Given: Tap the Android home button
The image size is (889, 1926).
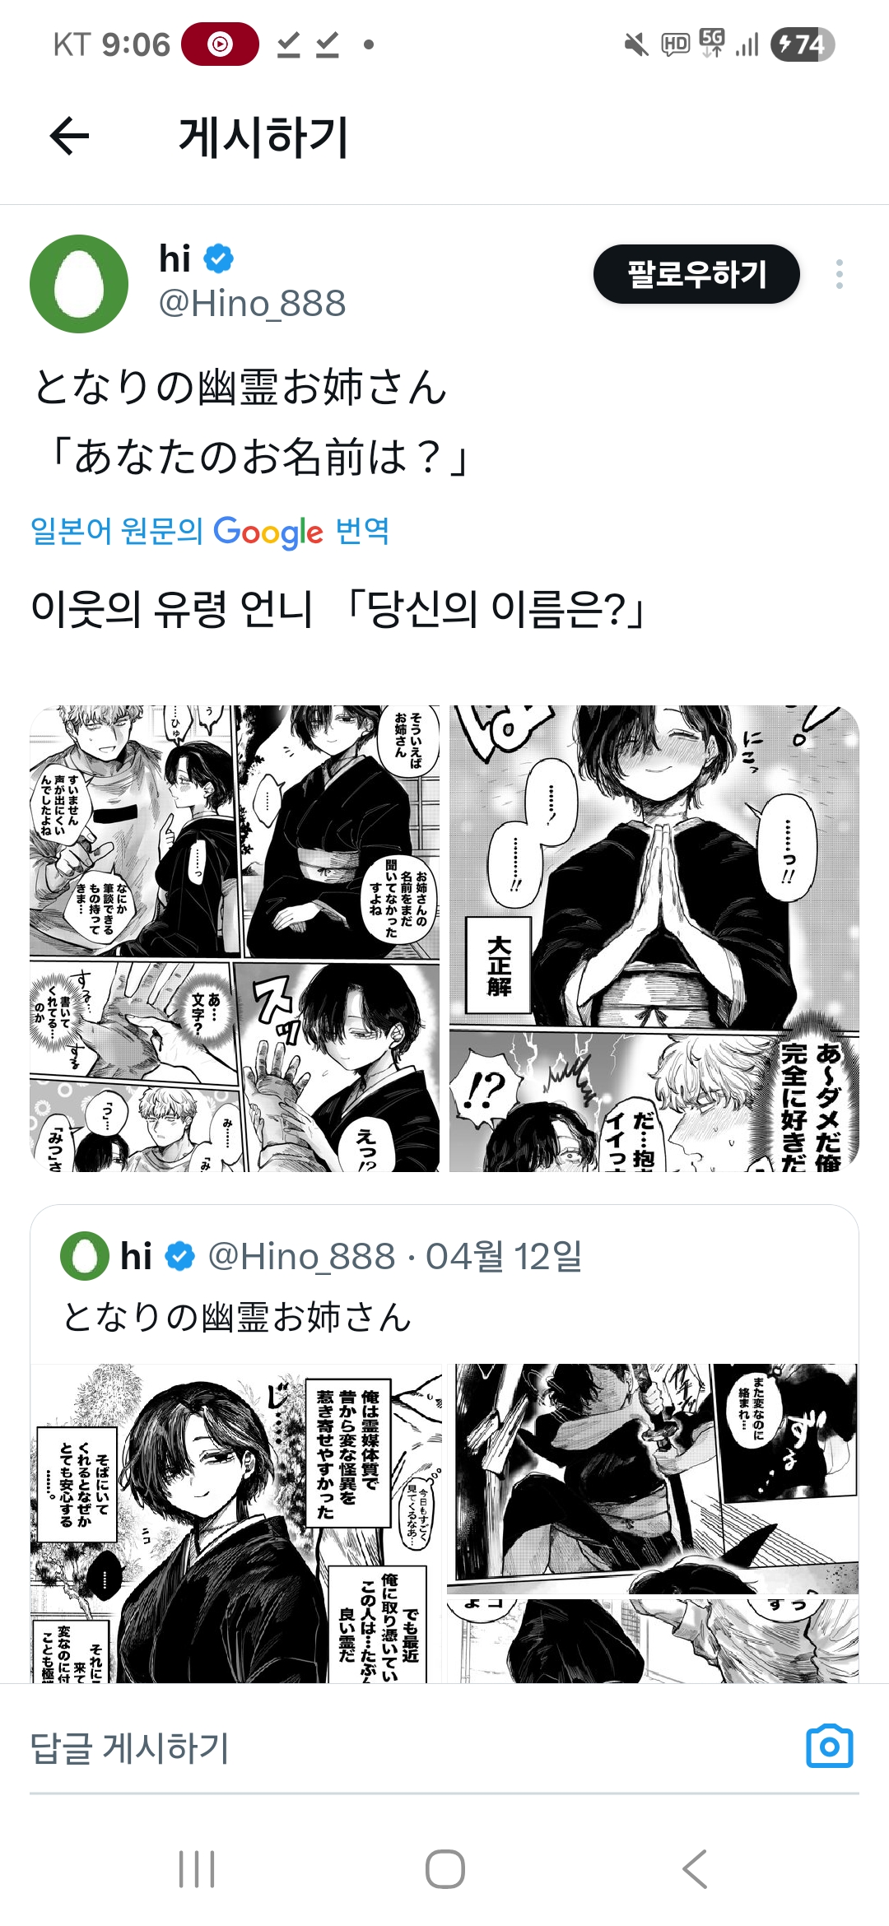Looking at the screenshot, I should click(444, 1868).
